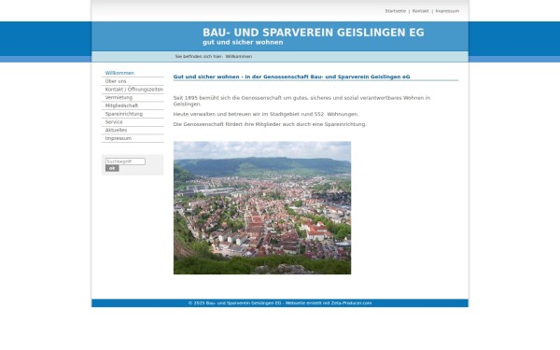Click the Bau- und Sparverein Geislingen EG title
This screenshot has height=350, width=560.
(314, 33)
